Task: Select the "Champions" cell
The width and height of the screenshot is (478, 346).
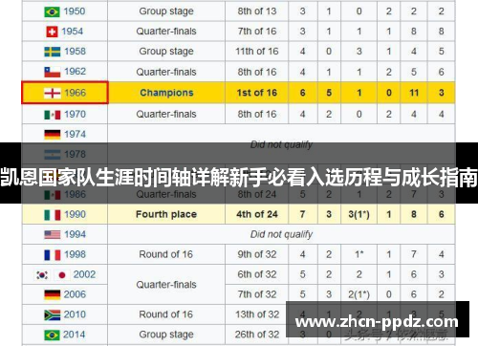Action: 166,93
